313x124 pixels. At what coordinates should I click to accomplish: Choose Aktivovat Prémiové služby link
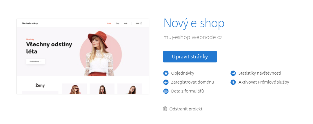coord(264,82)
